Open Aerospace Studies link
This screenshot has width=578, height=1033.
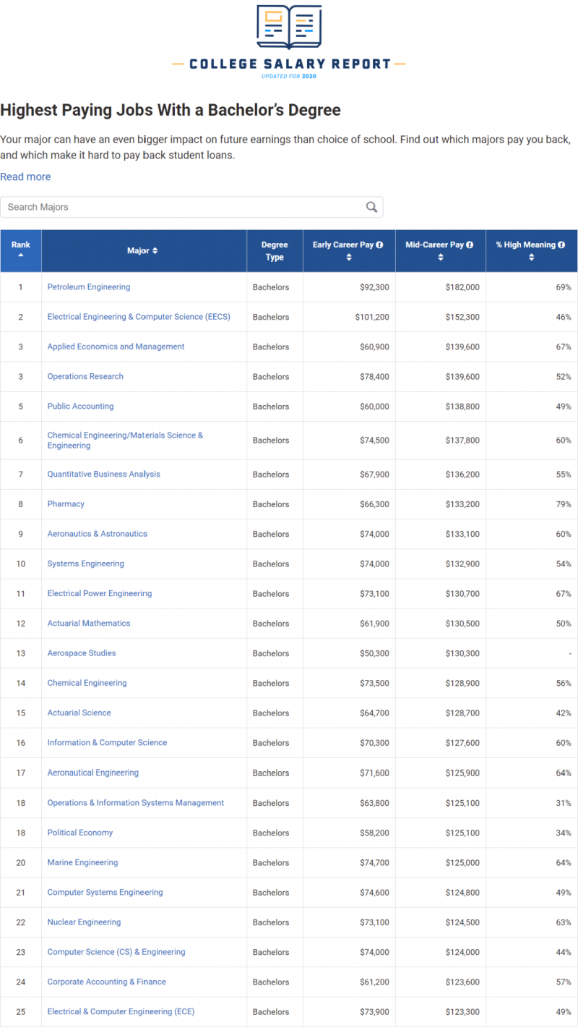point(82,653)
